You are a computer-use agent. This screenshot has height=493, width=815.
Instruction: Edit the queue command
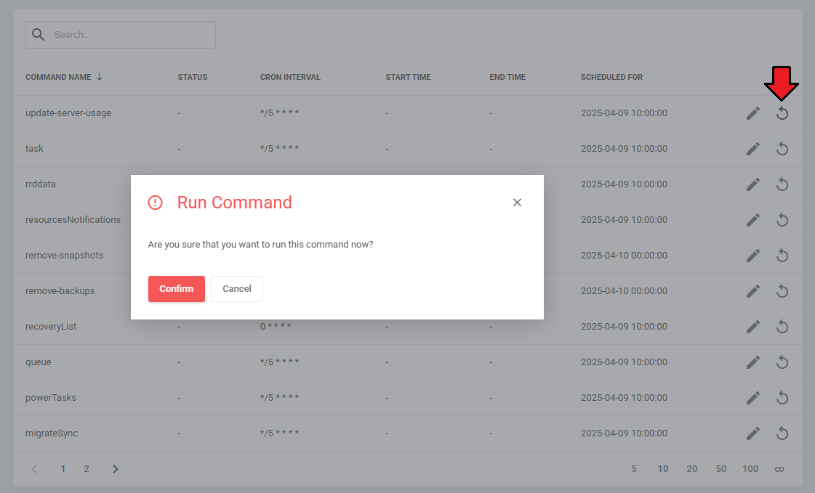point(753,362)
